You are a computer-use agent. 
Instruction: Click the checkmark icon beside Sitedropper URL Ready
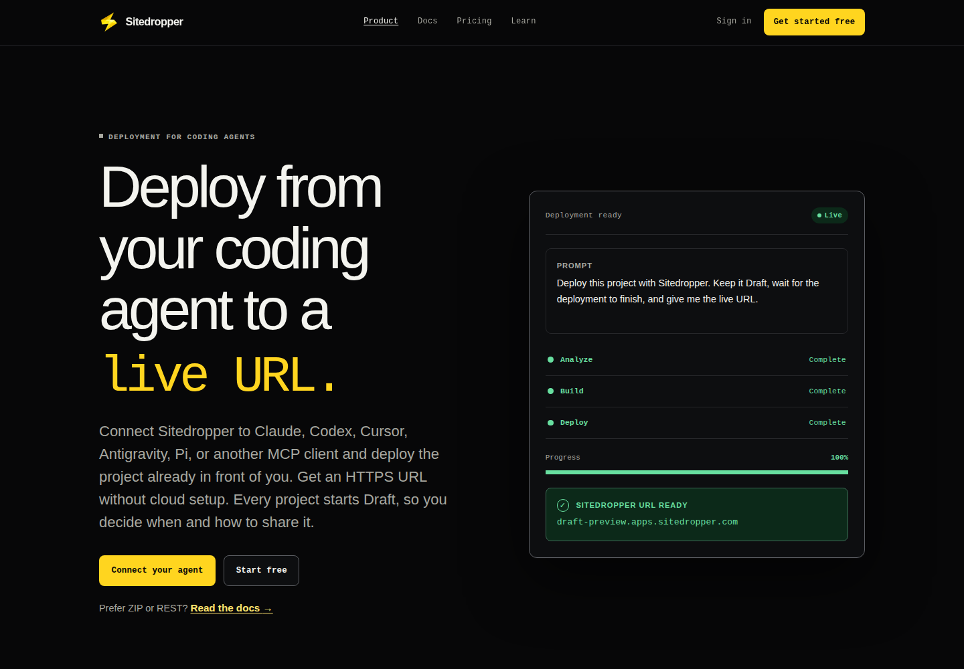(563, 505)
